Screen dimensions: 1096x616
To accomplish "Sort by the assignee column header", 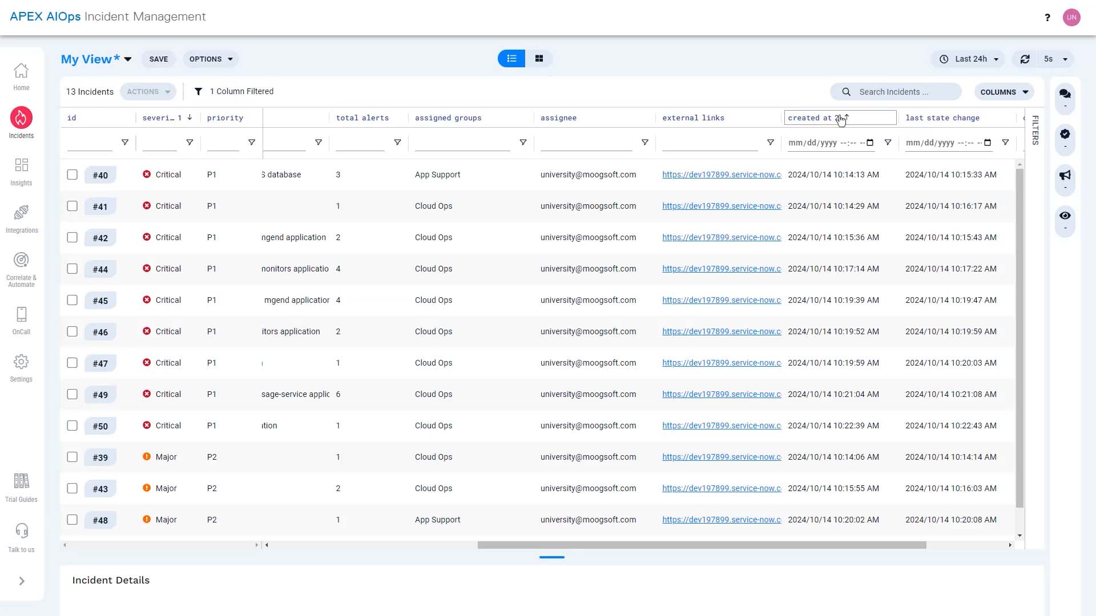I will [x=558, y=118].
